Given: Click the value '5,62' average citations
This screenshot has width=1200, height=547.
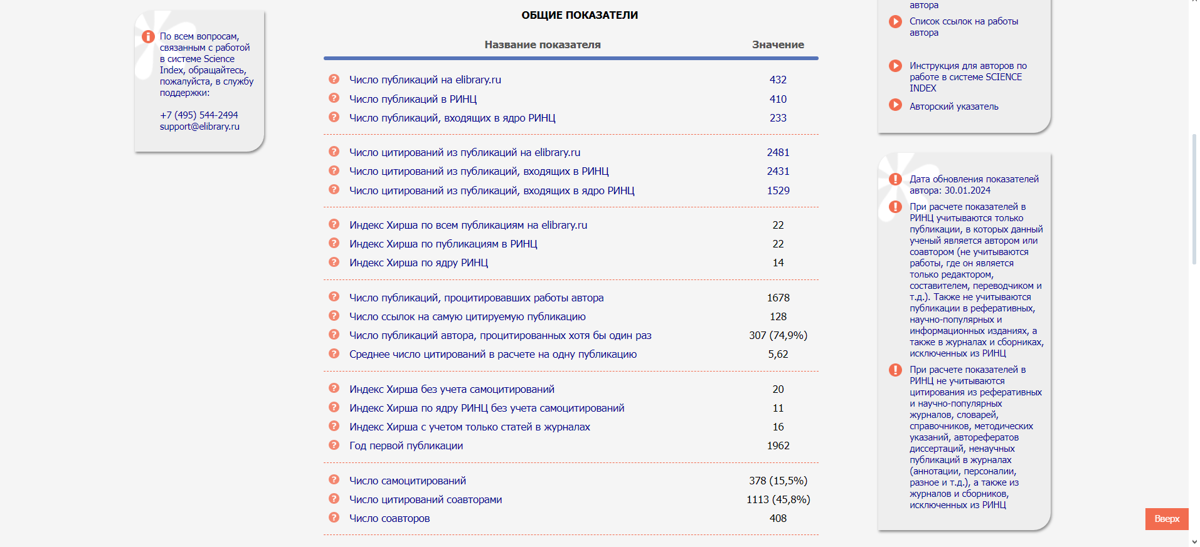Looking at the screenshot, I should pyautogui.click(x=778, y=354).
